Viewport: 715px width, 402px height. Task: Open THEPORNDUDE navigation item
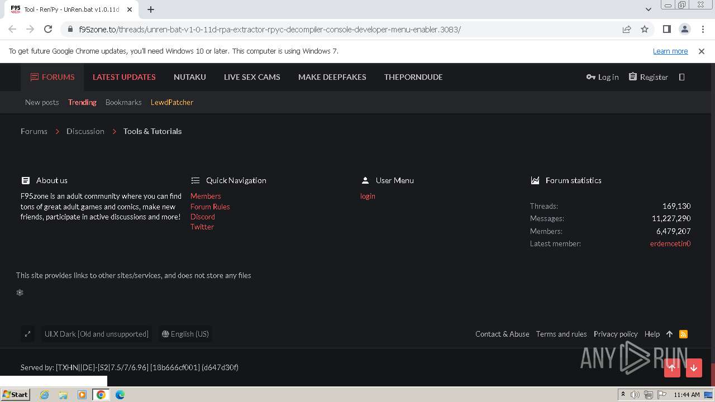[413, 77]
